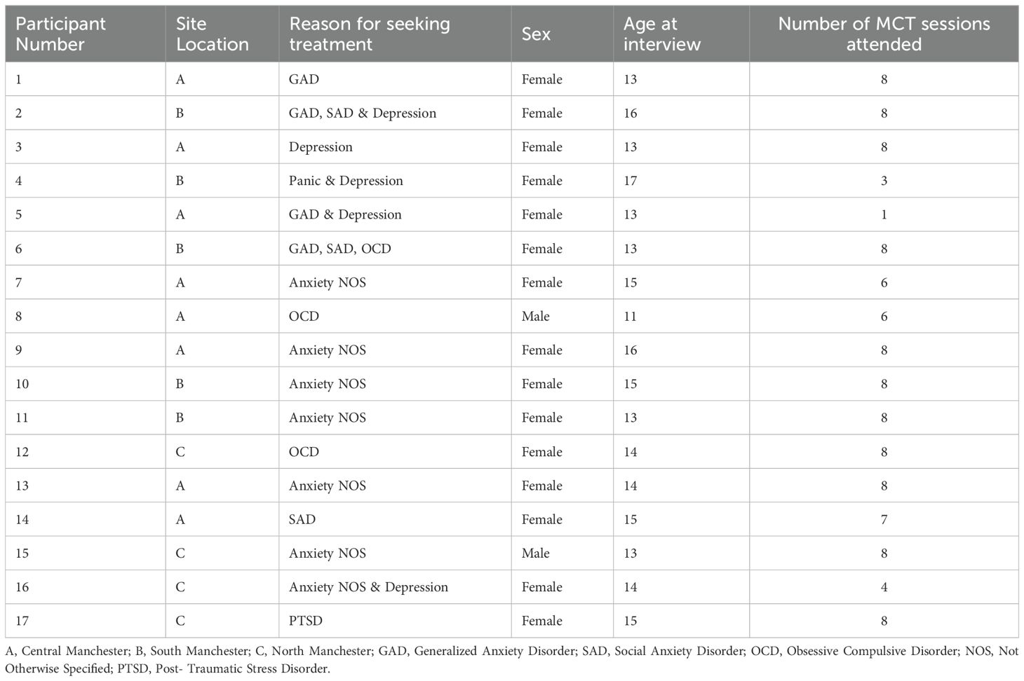Select the GAD, SAD, OCD cell
Screen dimensions: 1024x681
(x=339, y=249)
